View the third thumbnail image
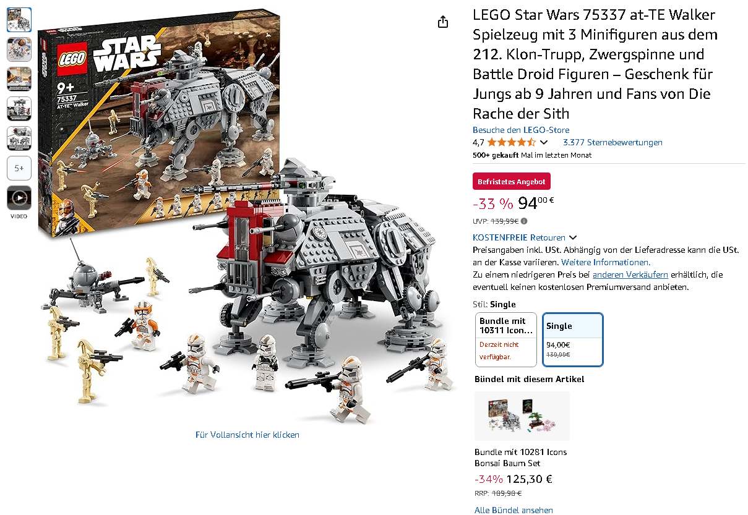748x515 pixels. click(x=19, y=79)
